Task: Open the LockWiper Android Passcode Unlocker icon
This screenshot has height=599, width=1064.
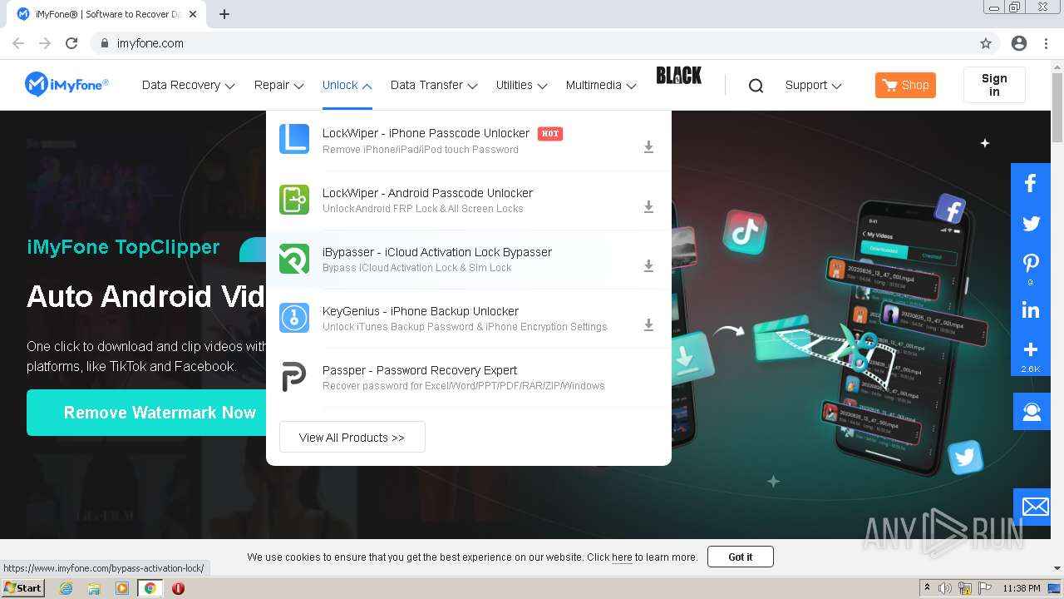Action: (x=294, y=200)
